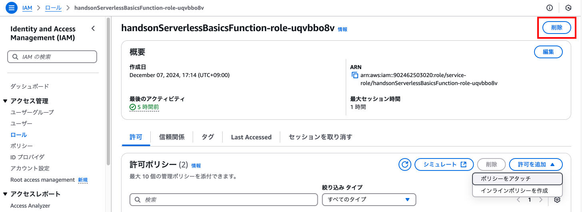Select ポリシーをアタッチ from the menu
582x212 pixels.
tap(517, 178)
